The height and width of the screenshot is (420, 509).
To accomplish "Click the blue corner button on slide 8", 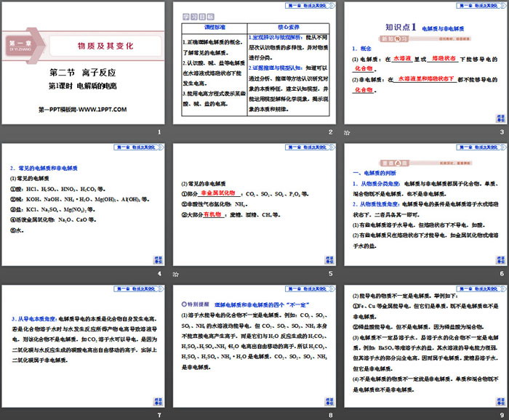I will 329,401.
